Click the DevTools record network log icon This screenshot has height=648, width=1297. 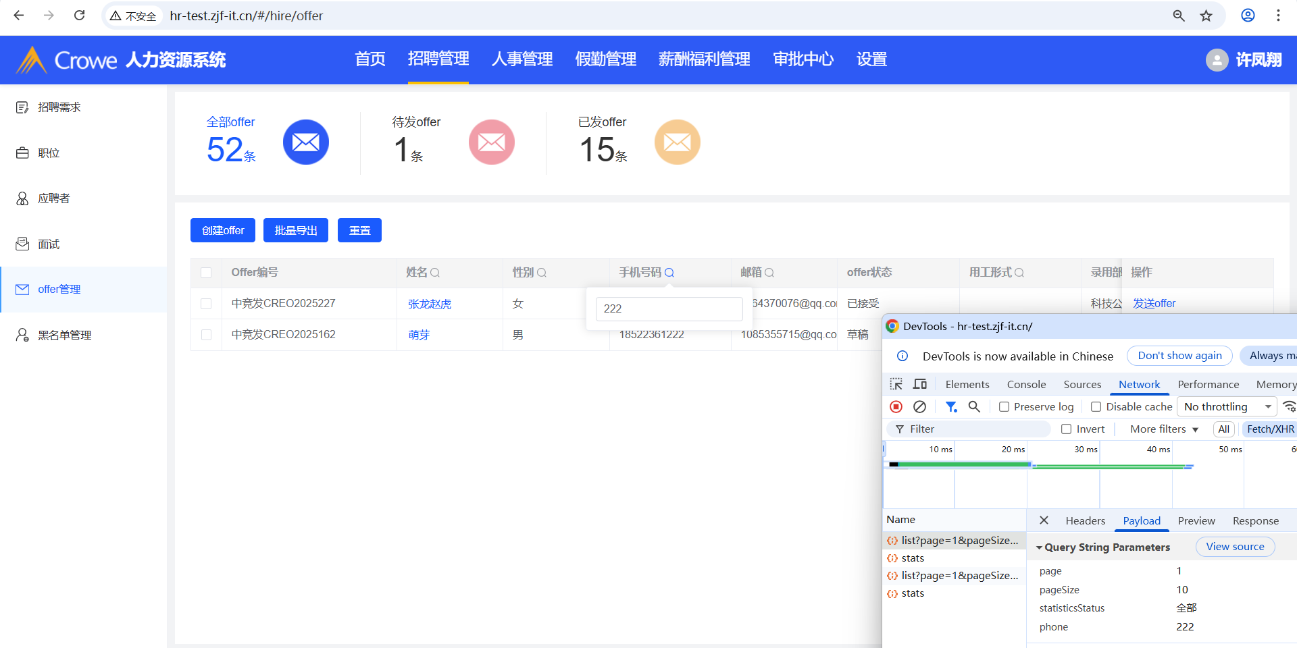(x=896, y=406)
